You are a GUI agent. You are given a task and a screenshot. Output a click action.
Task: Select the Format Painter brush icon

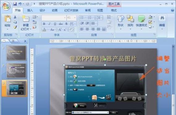[x=15, y=27]
